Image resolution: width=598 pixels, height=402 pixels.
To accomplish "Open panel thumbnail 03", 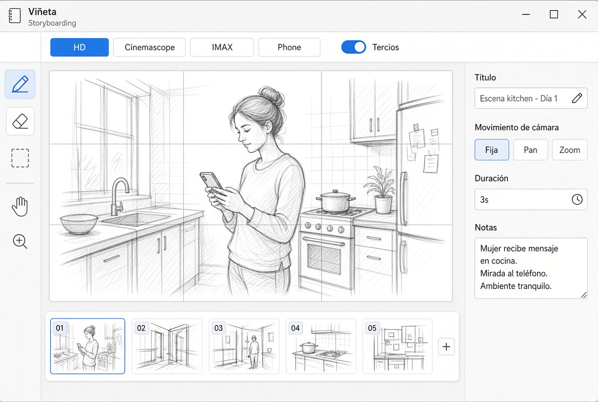I will pyautogui.click(x=244, y=346).
